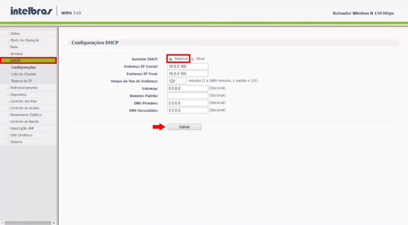The height and width of the screenshot is (225, 408).
Task: Open the Redirecionamento menu
Action: point(24,88)
